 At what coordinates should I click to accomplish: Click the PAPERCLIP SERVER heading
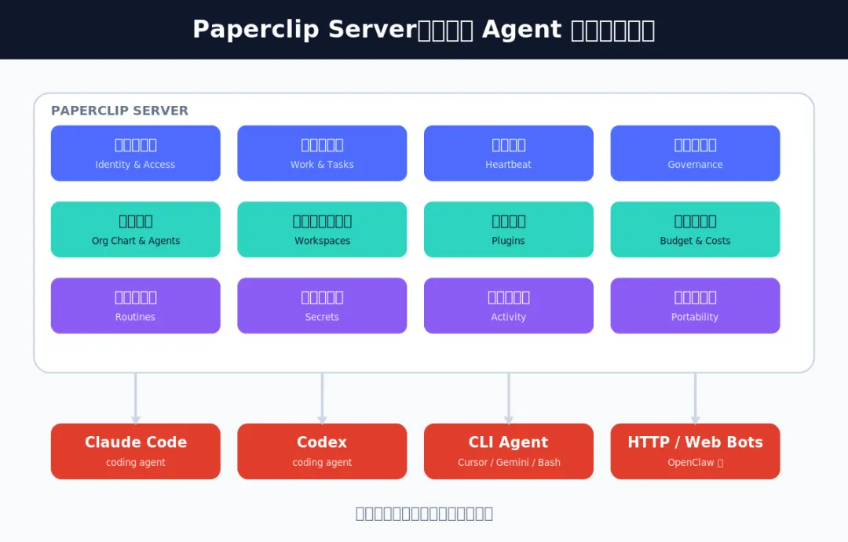(119, 111)
